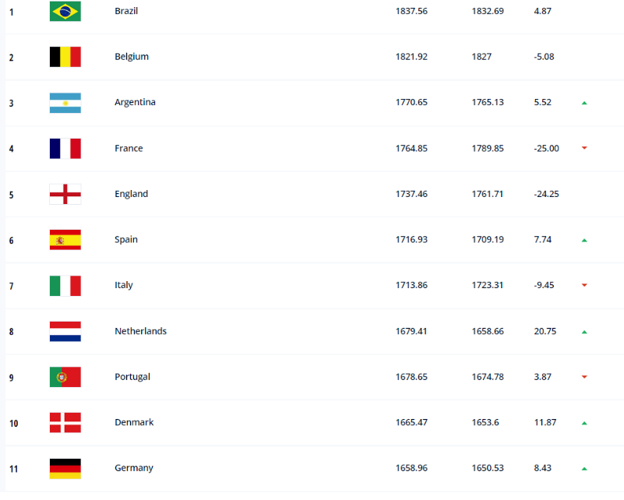
Task: Click the Portugal flag icon
Action: point(65,377)
